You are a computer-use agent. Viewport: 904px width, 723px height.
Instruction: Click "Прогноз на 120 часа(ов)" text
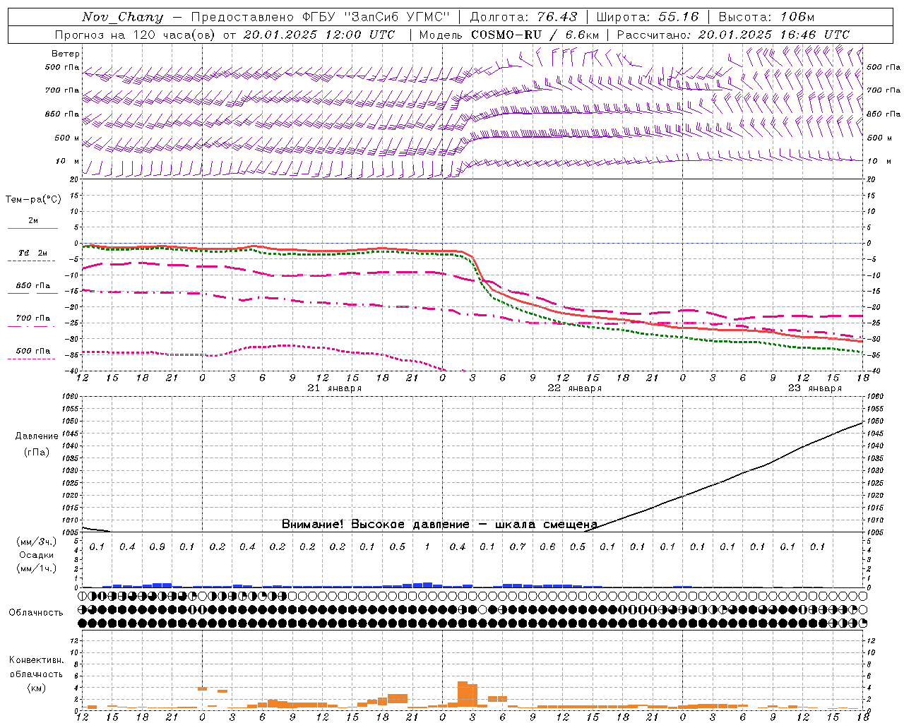[136, 35]
